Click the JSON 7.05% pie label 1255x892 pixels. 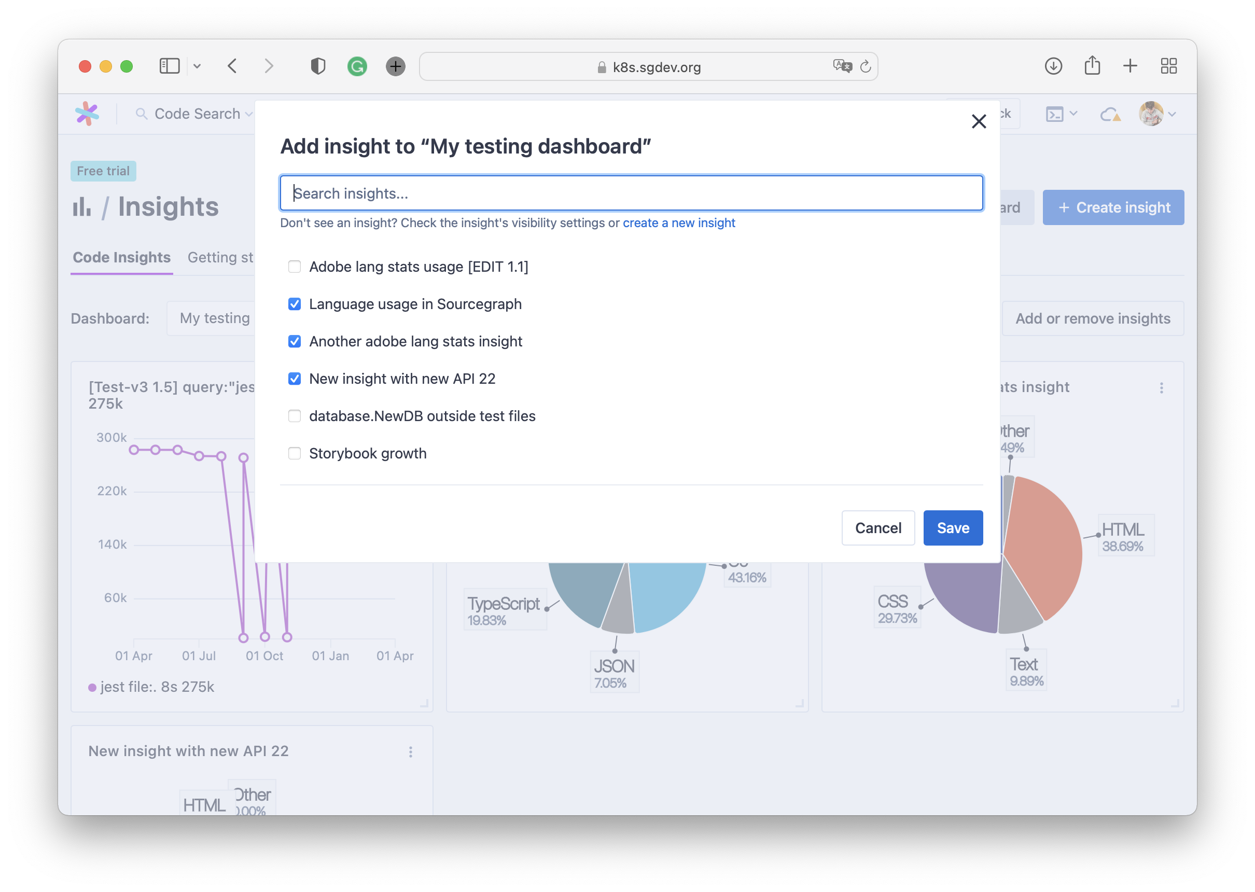click(613, 673)
